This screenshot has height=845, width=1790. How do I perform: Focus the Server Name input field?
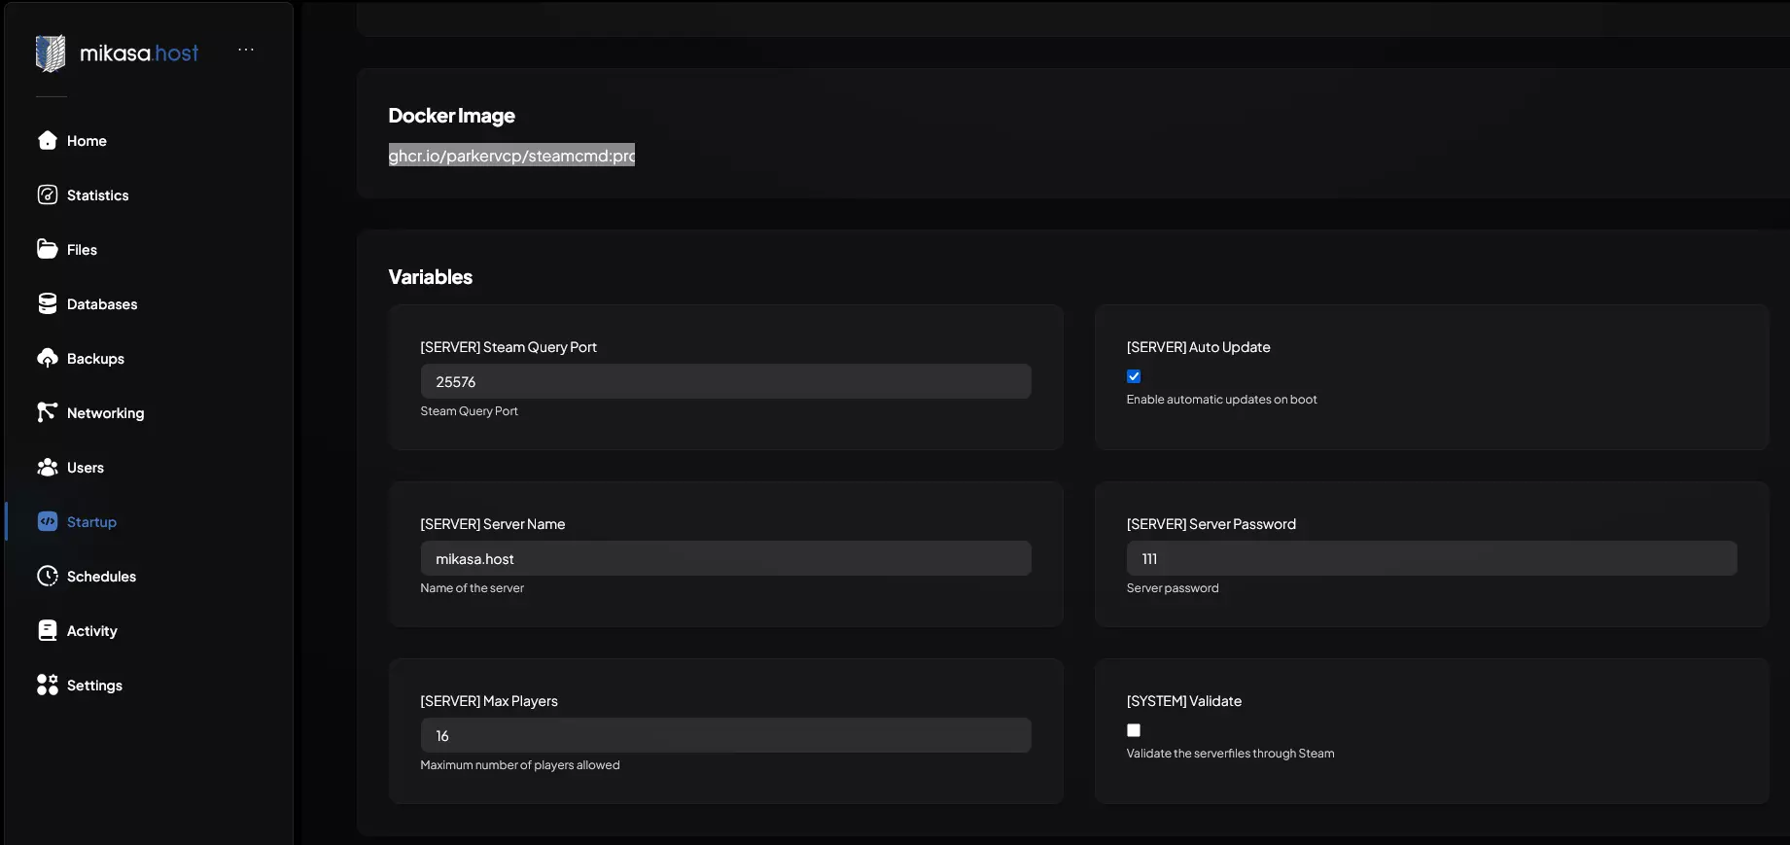click(x=725, y=559)
